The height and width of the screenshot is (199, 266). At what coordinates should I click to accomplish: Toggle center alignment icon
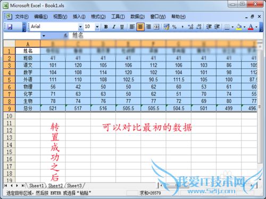pos(140,27)
